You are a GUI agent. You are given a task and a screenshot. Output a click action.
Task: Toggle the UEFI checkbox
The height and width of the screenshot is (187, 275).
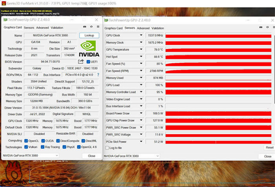pos(88,62)
